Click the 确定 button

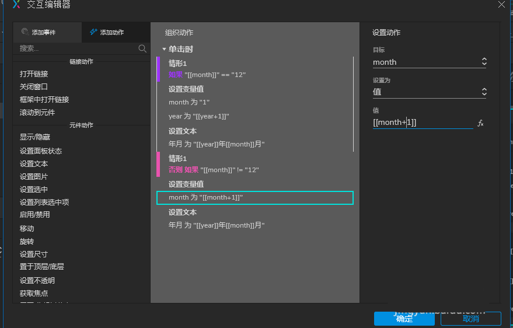click(405, 319)
